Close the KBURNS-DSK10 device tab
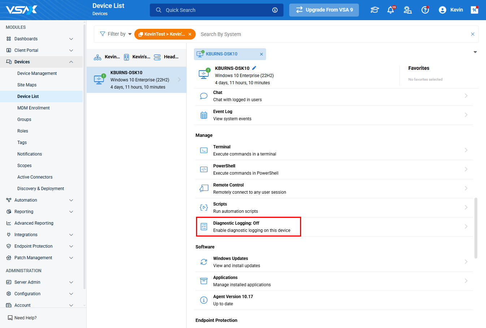Screen dimensions: 486x328 261,54
